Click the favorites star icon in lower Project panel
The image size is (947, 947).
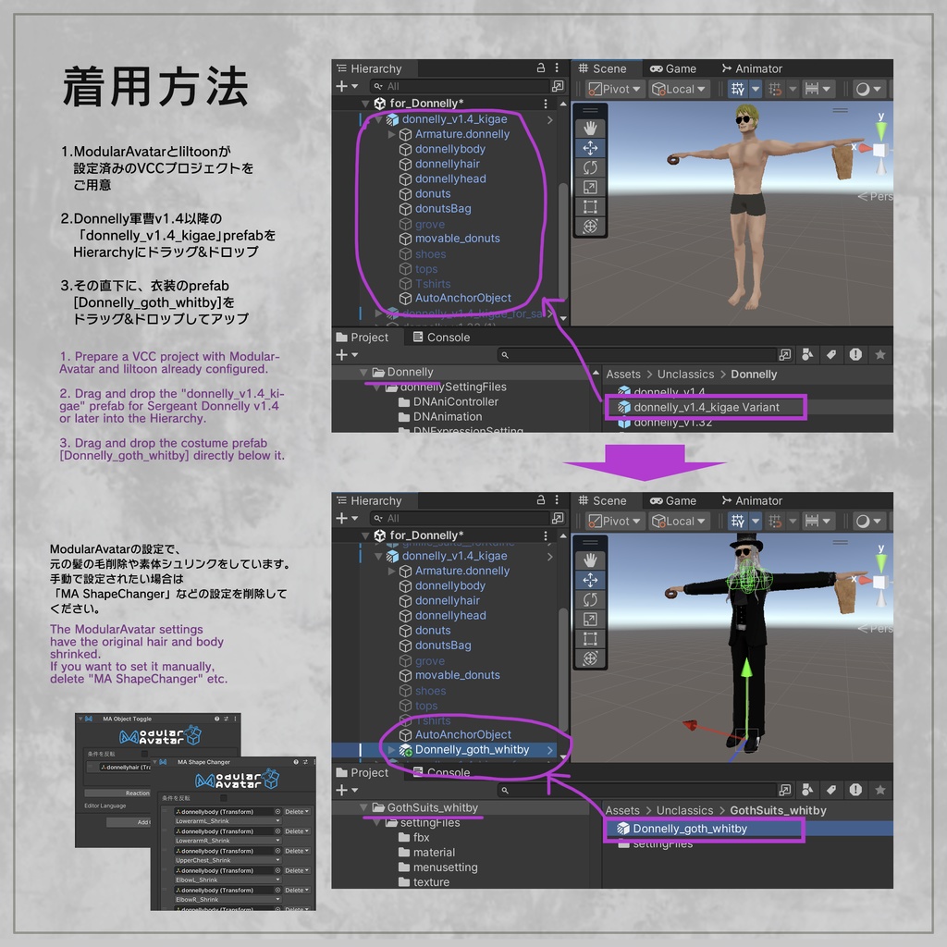880,790
